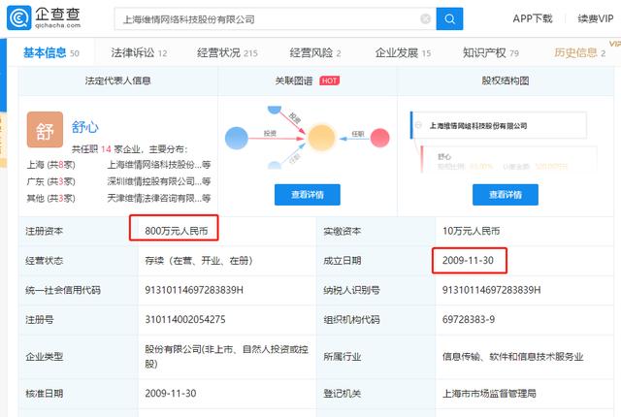Open the 企业发展 tab
621x417 pixels.
coord(403,52)
